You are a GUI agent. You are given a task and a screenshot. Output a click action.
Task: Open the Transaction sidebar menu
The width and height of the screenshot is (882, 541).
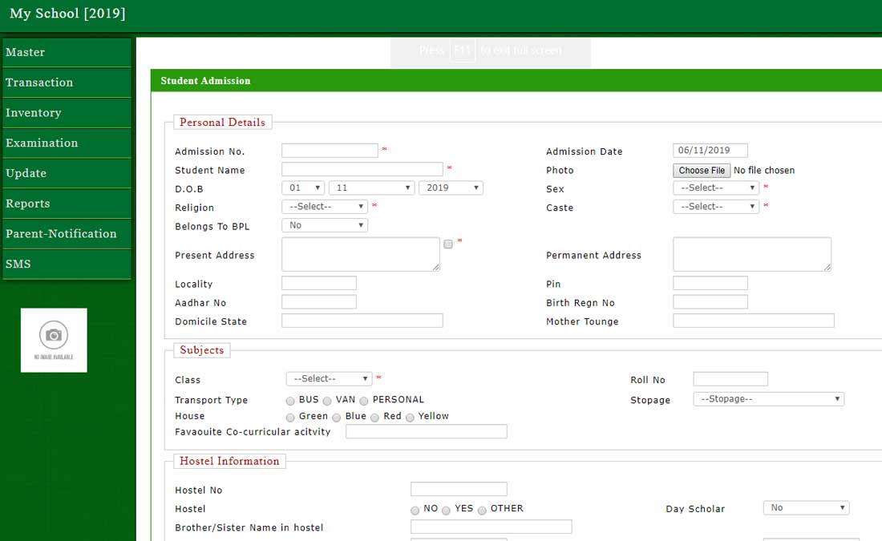point(38,83)
